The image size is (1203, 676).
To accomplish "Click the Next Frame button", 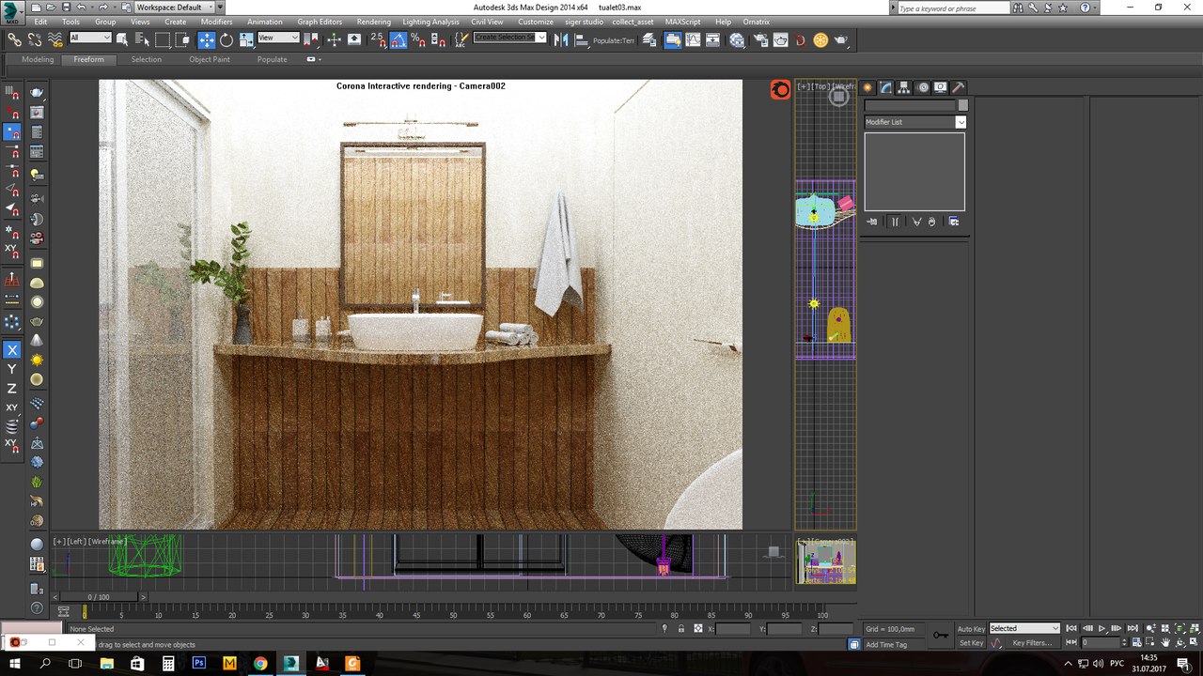I will pos(1117,628).
